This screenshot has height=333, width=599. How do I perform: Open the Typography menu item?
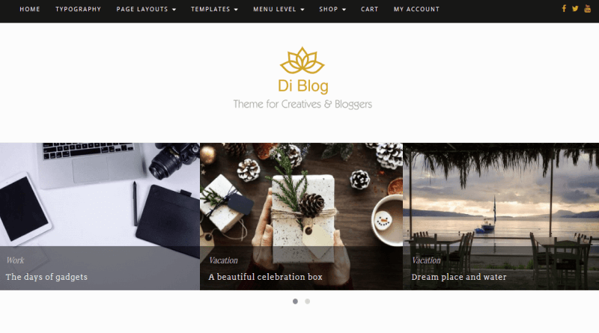coord(79,9)
